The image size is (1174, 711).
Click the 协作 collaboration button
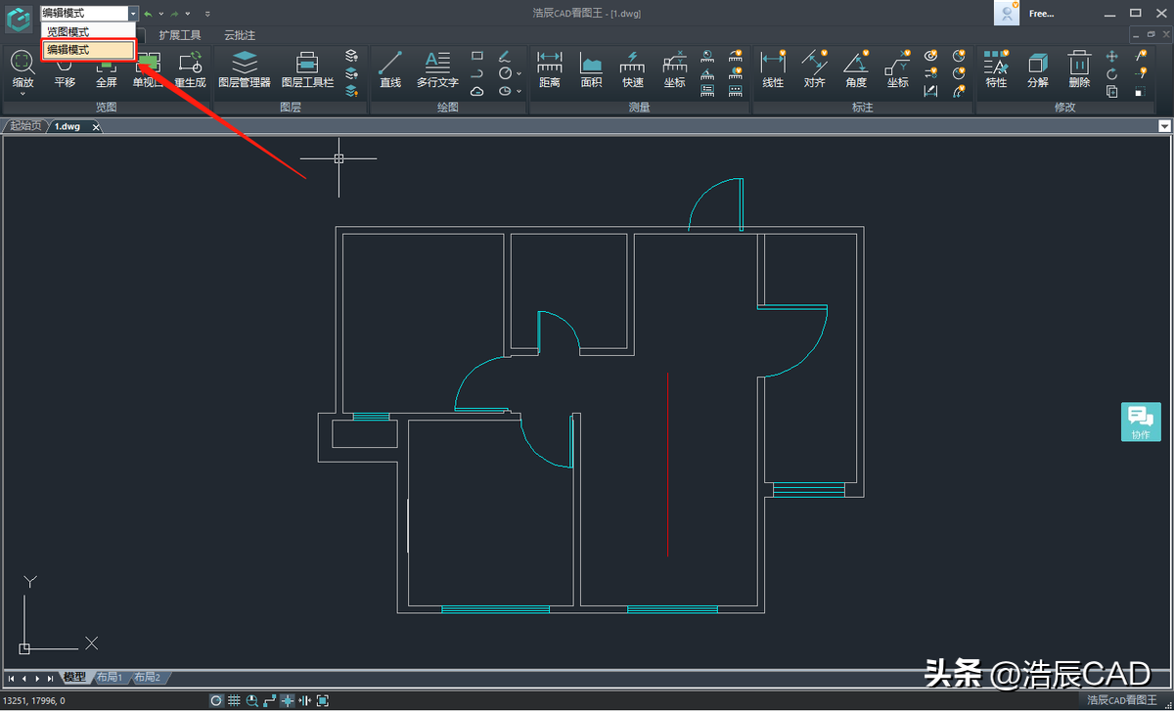pyautogui.click(x=1141, y=422)
